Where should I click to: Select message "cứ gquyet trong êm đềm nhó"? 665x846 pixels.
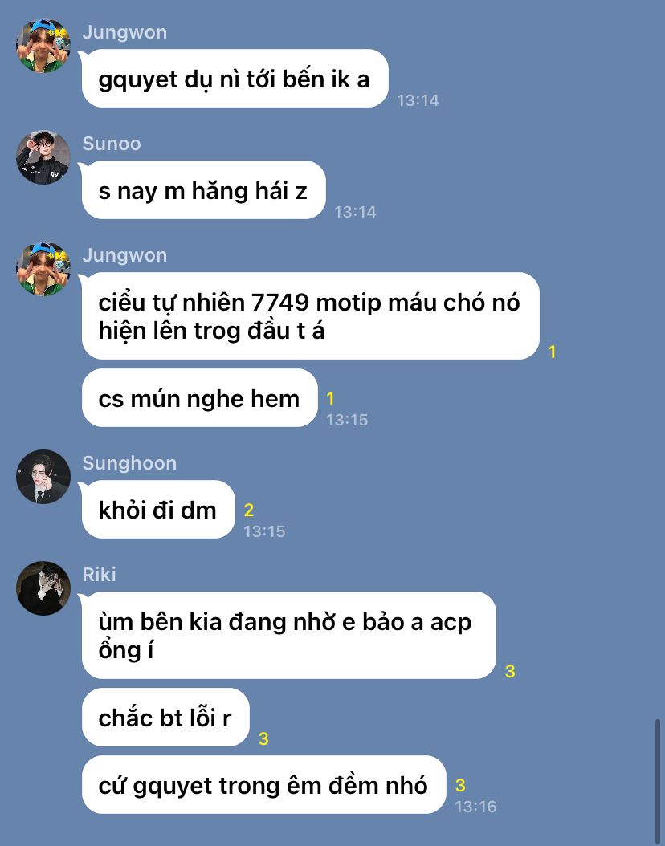264,785
